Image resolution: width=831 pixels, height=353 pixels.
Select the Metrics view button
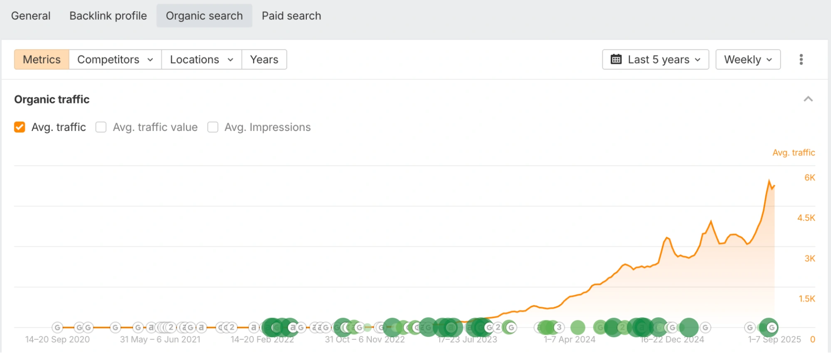pyautogui.click(x=42, y=59)
